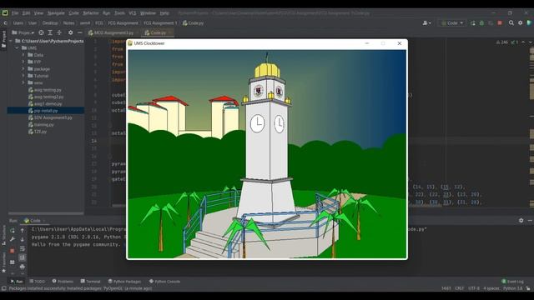Collapse the PycharmProjects root folder
The height and width of the screenshot is (300, 534).
pos(11,41)
